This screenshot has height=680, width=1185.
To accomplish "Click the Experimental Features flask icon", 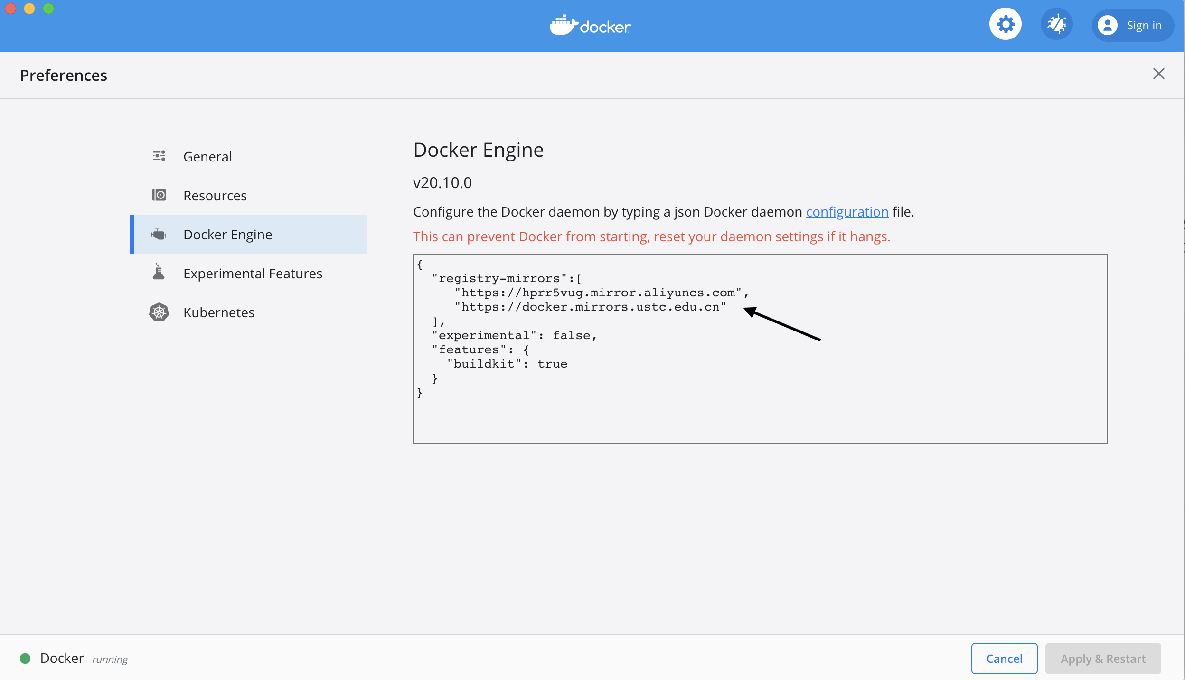I will tap(159, 273).
